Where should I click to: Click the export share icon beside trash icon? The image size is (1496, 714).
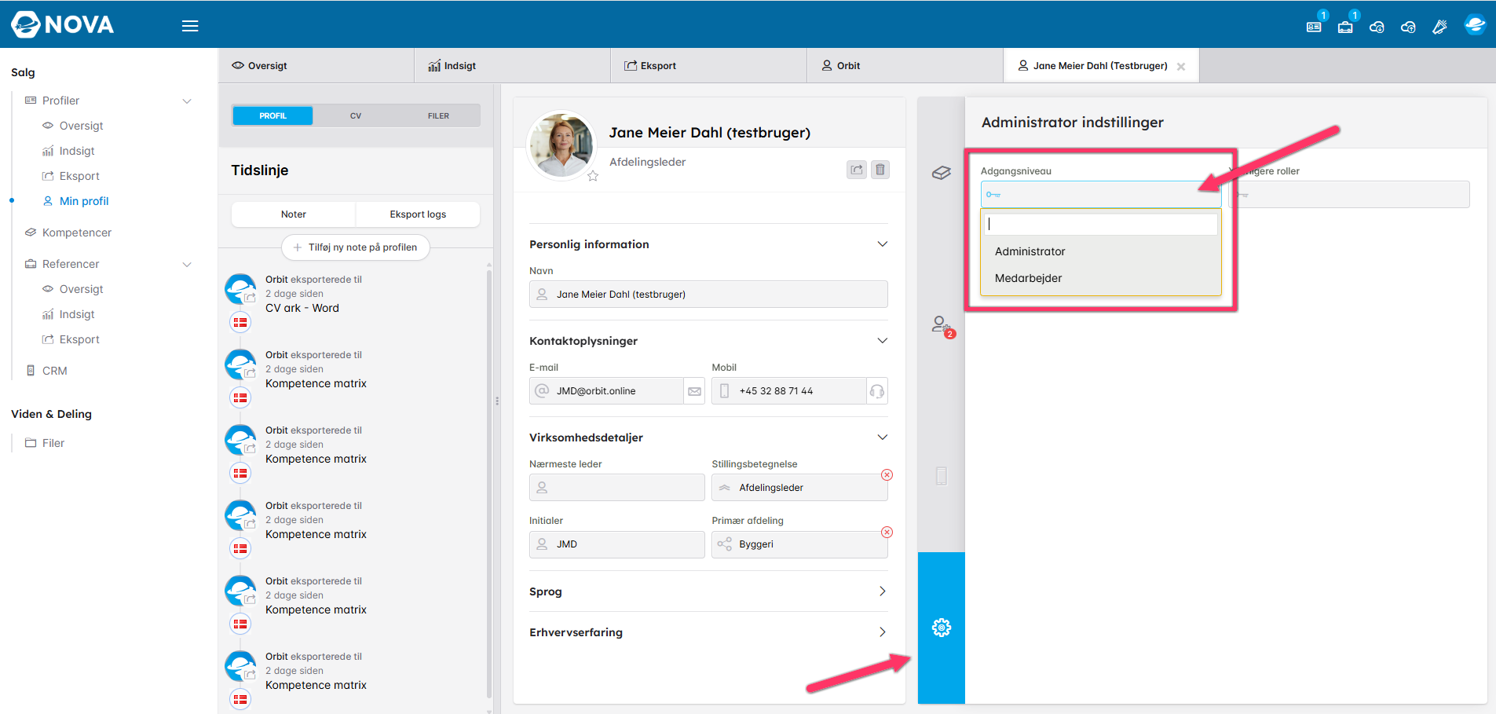pos(857,170)
